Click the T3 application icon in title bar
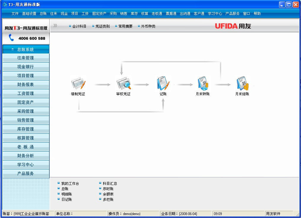Image resolution: width=301 pixels, height=218 pixels. [5, 4]
